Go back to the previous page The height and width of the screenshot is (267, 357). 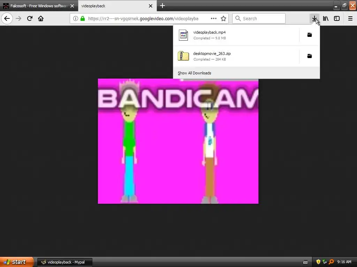coord(7,18)
